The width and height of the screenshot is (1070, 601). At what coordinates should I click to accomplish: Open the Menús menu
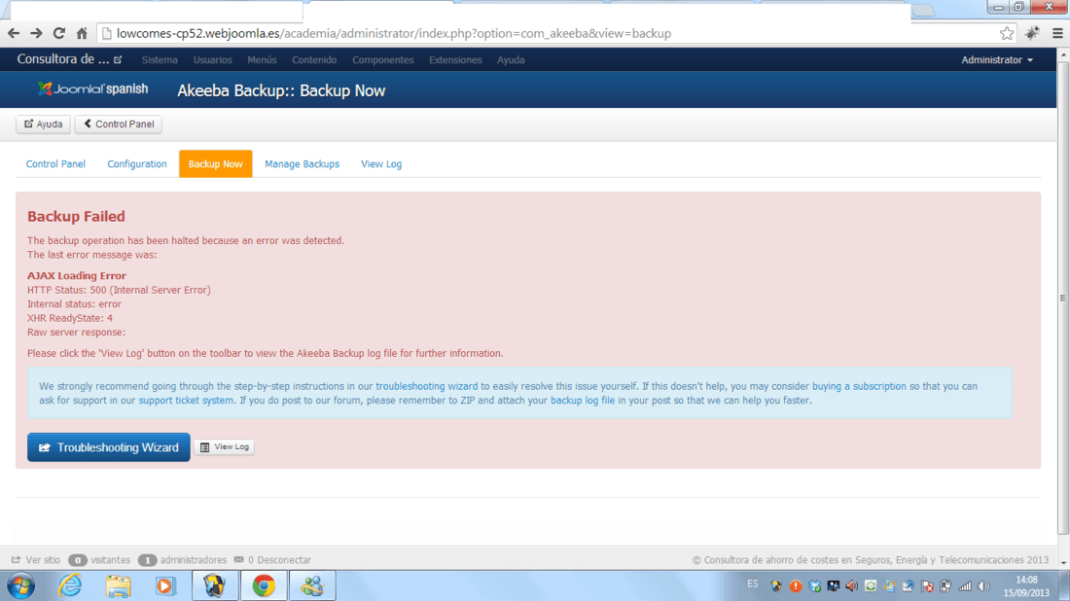(x=262, y=60)
